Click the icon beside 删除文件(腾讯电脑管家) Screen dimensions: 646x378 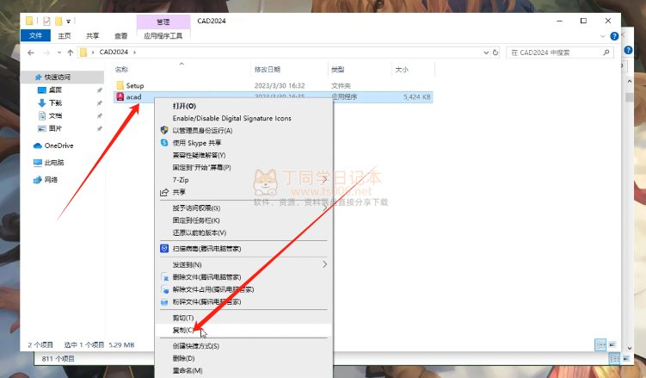tap(164, 277)
